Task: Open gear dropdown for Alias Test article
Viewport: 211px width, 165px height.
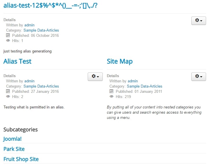Action: click(95, 77)
